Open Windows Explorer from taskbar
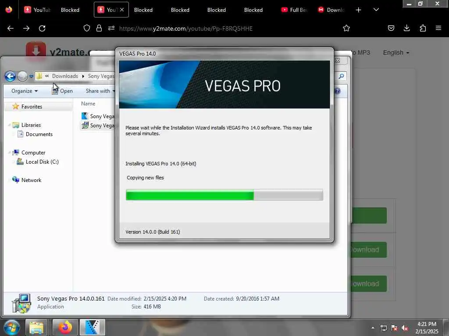 tap(36, 327)
